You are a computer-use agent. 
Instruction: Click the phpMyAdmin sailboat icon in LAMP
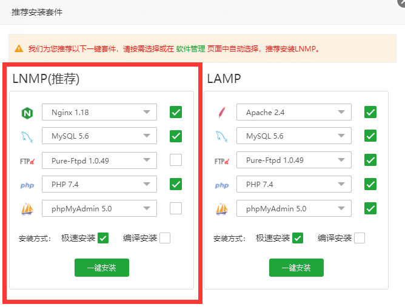tap(222, 209)
